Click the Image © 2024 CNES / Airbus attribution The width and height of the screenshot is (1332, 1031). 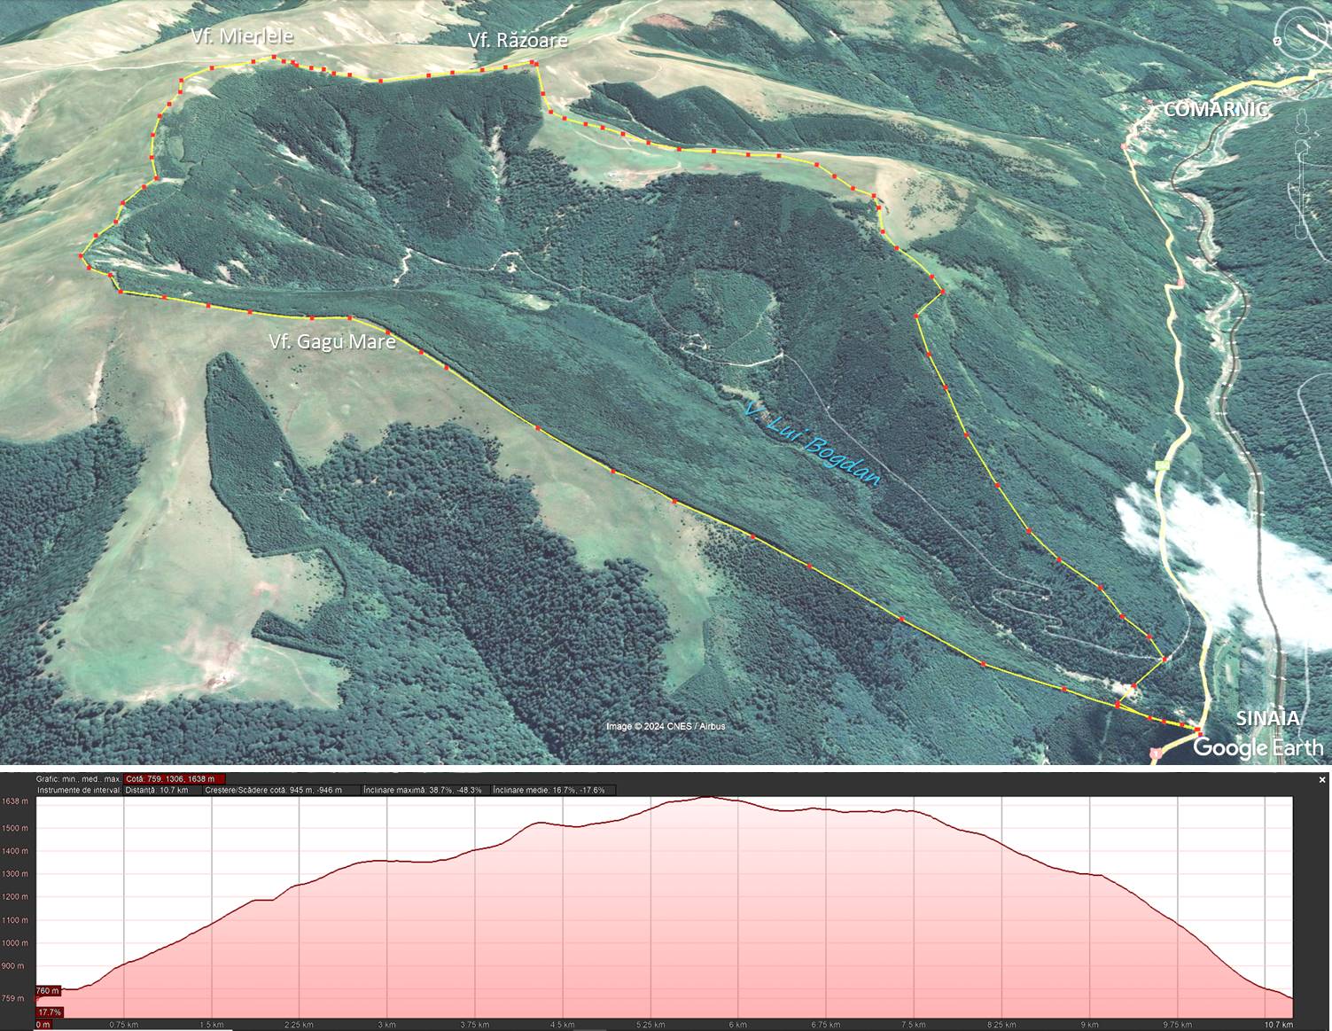pyautogui.click(x=665, y=726)
